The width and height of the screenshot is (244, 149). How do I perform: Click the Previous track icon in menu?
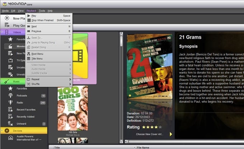29,31
